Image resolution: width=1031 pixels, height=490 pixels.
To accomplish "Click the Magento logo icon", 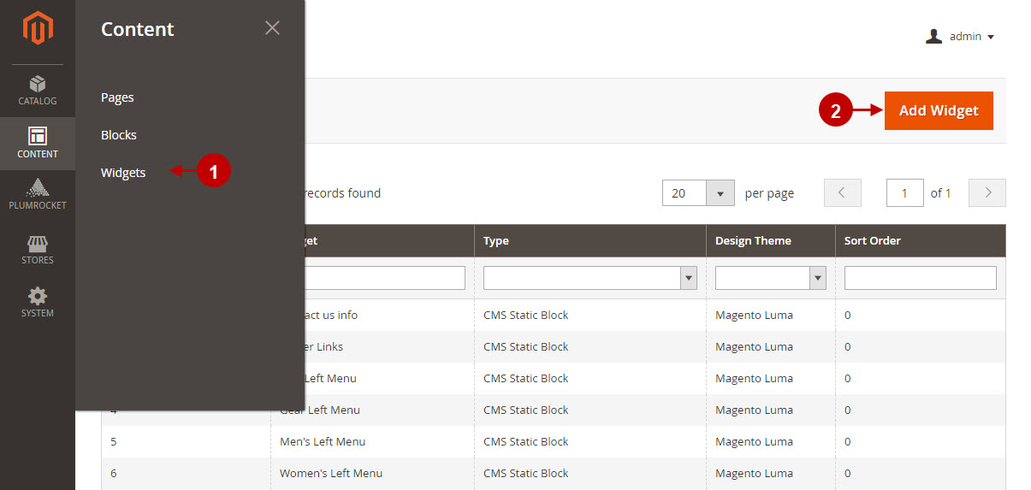I will tap(38, 28).
